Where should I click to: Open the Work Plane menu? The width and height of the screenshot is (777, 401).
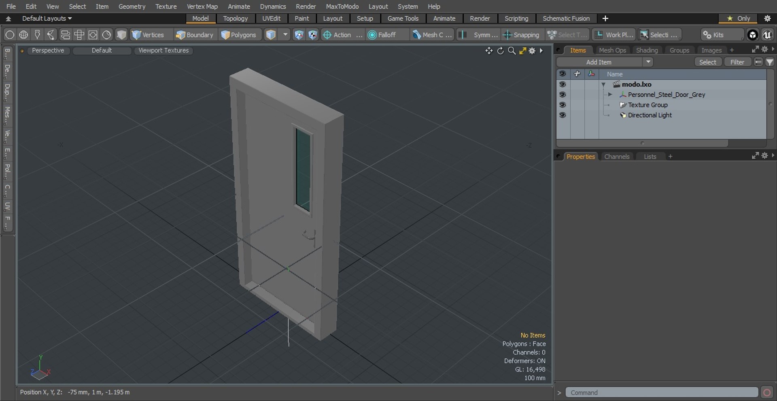coord(614,35)
